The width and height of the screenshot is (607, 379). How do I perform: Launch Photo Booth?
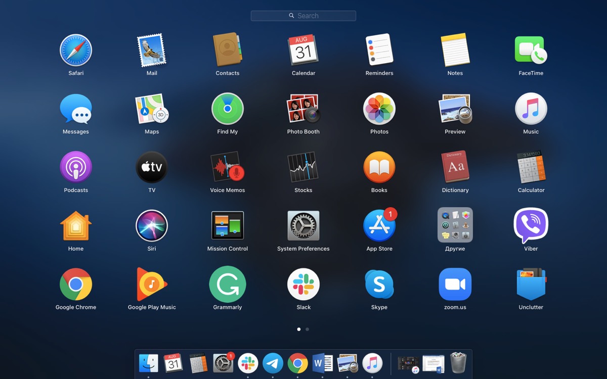click(x=303, y=109)
